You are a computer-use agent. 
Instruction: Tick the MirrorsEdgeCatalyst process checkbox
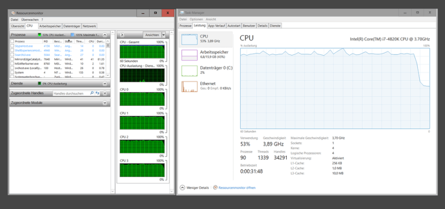pyautogui.click(x=12, y=59)
